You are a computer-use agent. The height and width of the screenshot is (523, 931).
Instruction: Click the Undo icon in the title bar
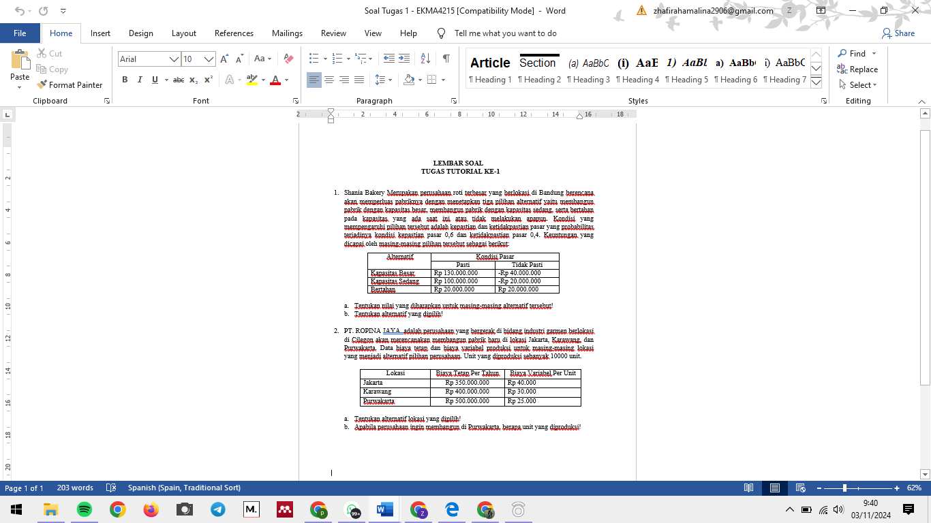click(x=20, y=11)
